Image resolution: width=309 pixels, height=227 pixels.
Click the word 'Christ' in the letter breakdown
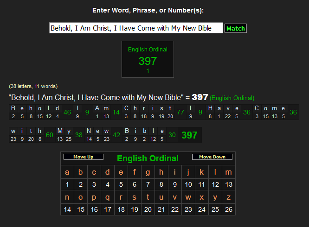coord(148,108)
